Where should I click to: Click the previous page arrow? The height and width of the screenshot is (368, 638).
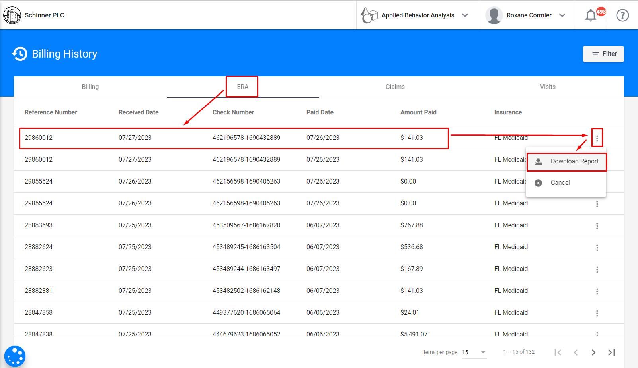tap(576, 352)
